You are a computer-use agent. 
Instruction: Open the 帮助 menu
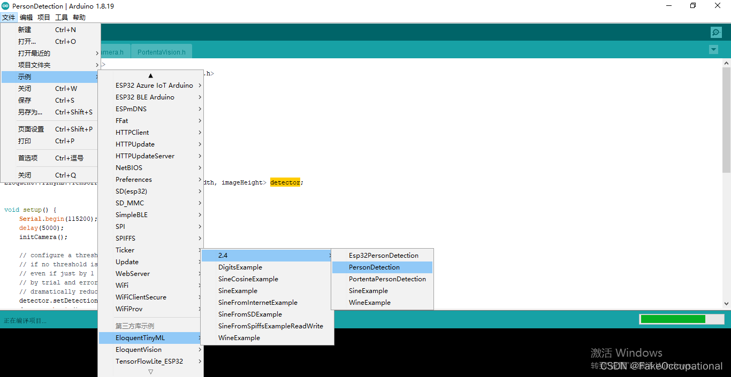pyautogui.click(x=79, y=18)
